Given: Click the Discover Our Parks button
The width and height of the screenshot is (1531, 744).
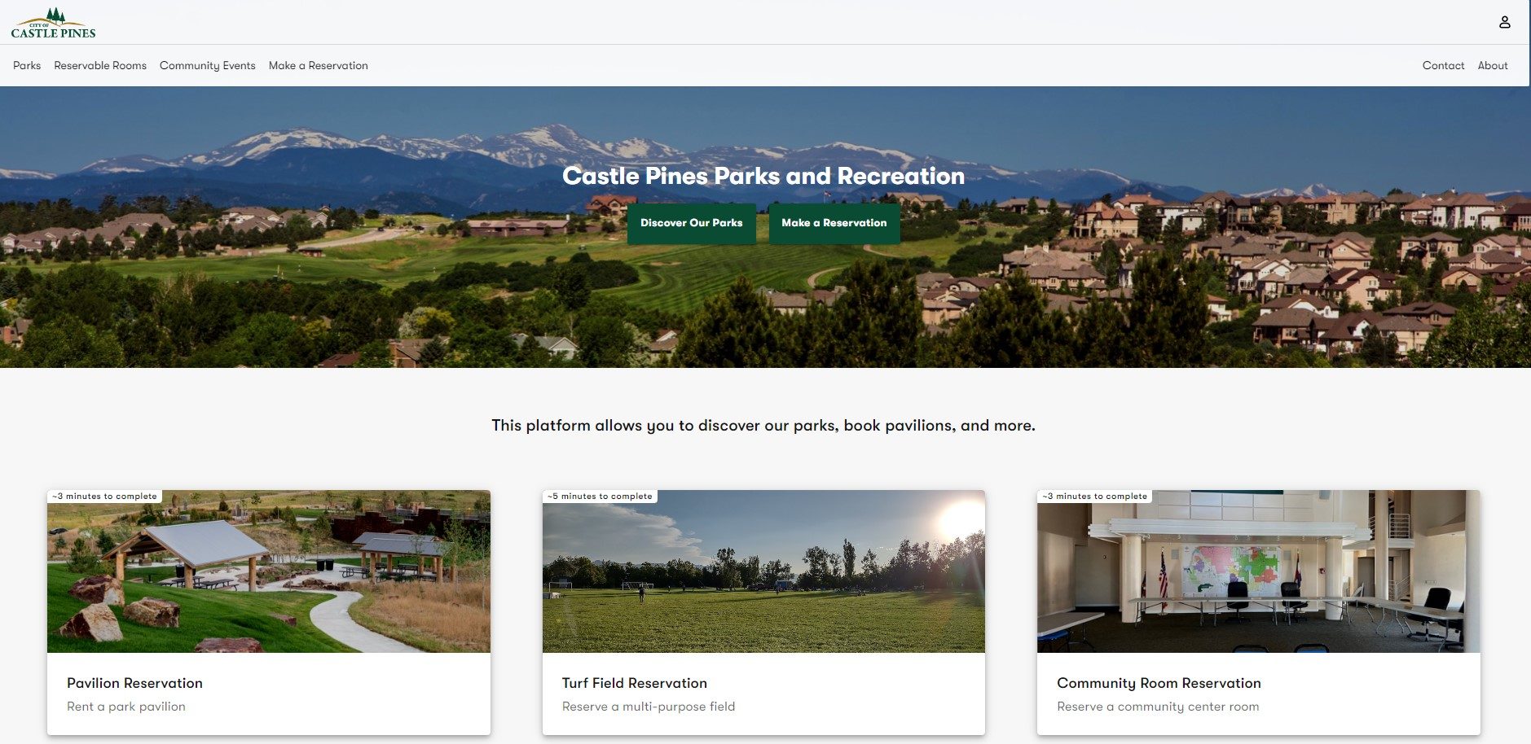Looking at the screenshot, I should (691, 223).
